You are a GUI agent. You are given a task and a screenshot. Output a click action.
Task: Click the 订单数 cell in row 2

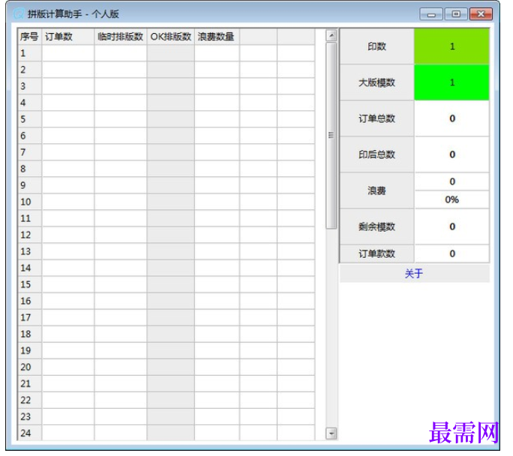point(69,70)
